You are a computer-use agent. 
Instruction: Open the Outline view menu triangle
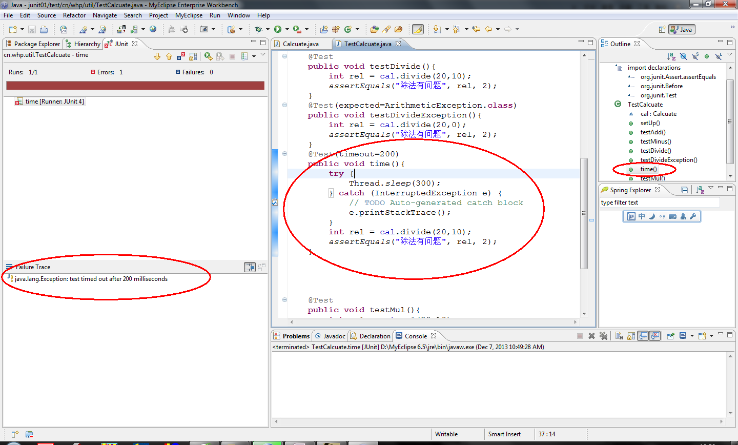(x=730, y=55)
